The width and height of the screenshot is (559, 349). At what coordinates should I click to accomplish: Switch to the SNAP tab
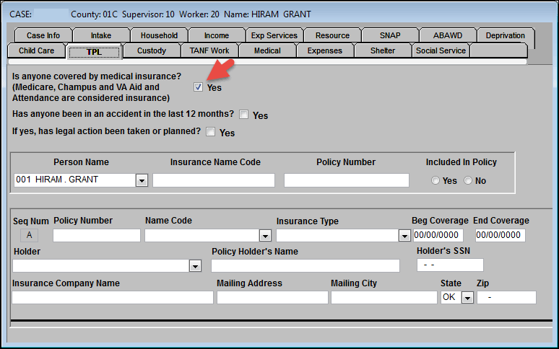click(390, 35)
